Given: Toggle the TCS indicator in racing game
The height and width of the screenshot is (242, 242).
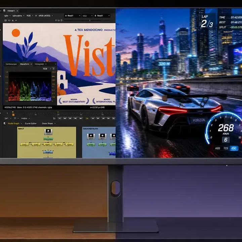Looking at the screenshot, I should [226, 148].
